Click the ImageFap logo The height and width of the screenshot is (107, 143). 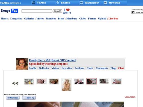coord(9,11)
